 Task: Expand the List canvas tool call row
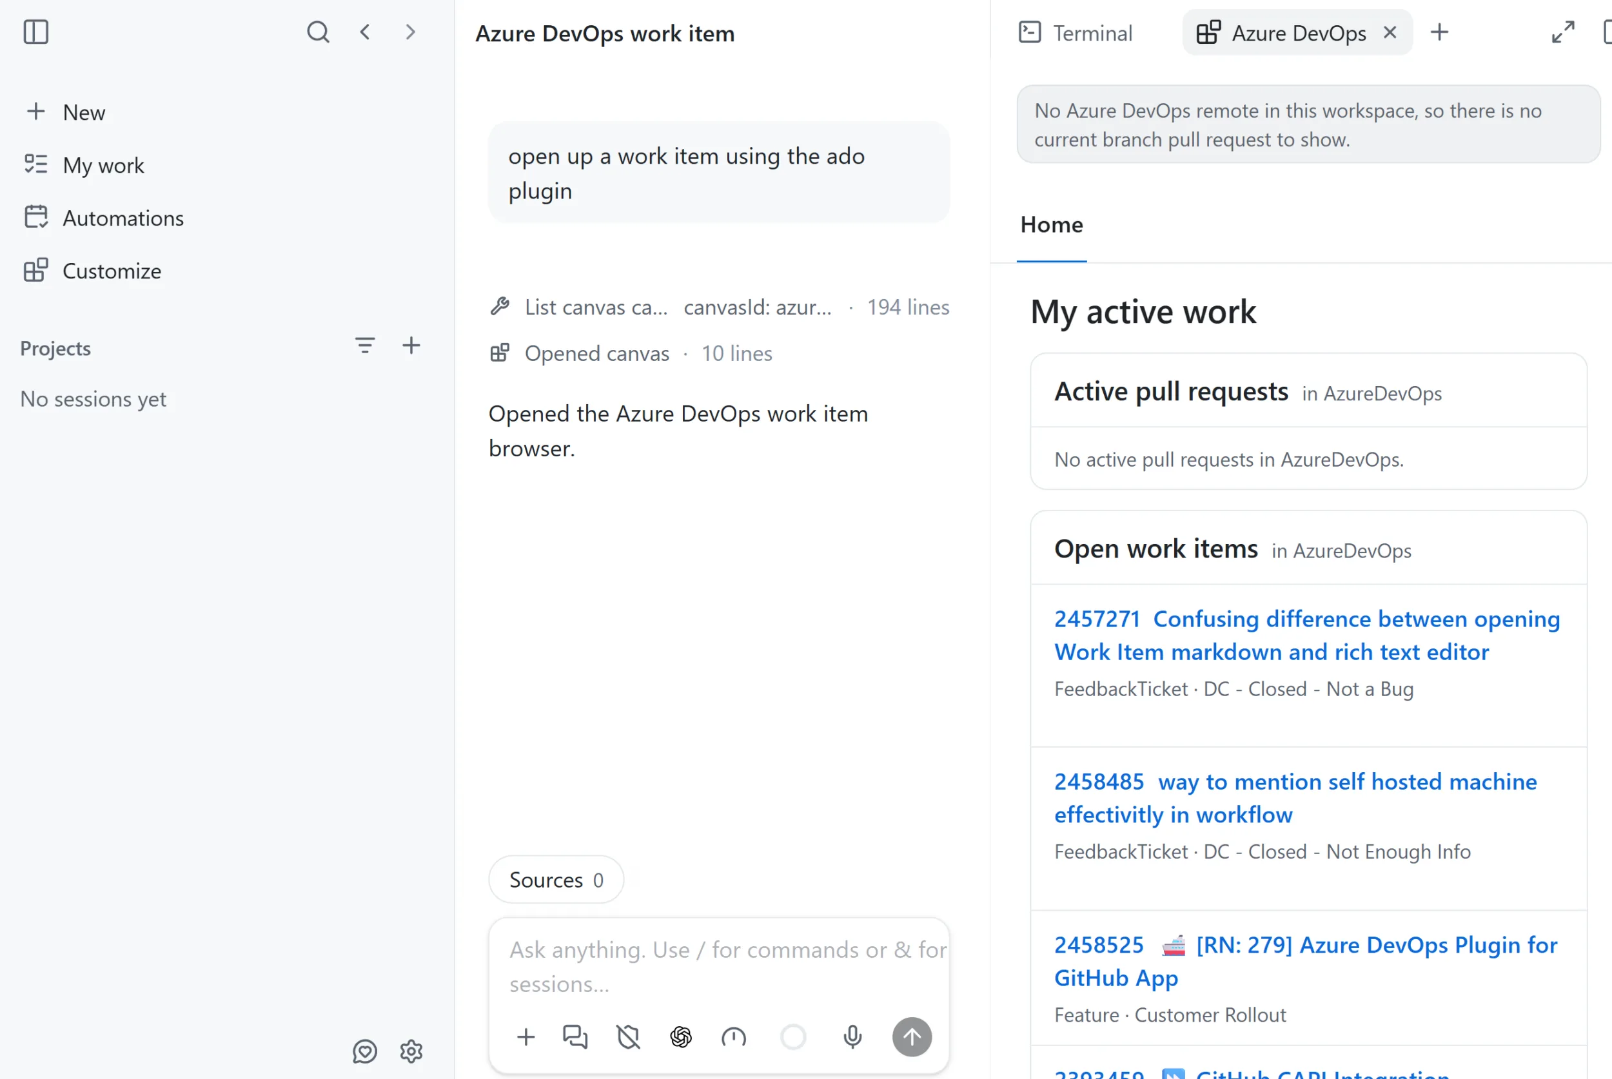point(719,307)
